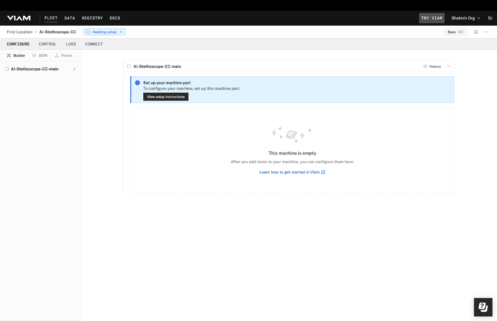Select AI-Stethoscope-CC-main in the sidebar
The width and height of the screenshot is (497, 321).
click(35, 69)
